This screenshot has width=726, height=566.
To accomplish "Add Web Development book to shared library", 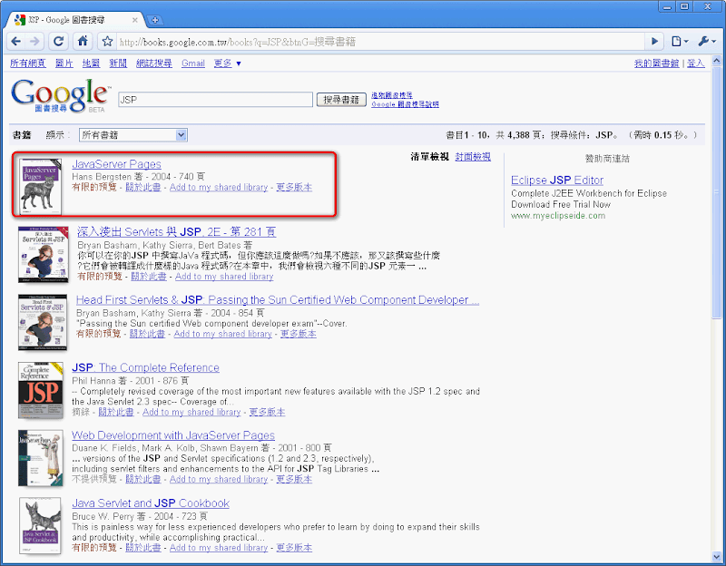I will pos(219,480).
